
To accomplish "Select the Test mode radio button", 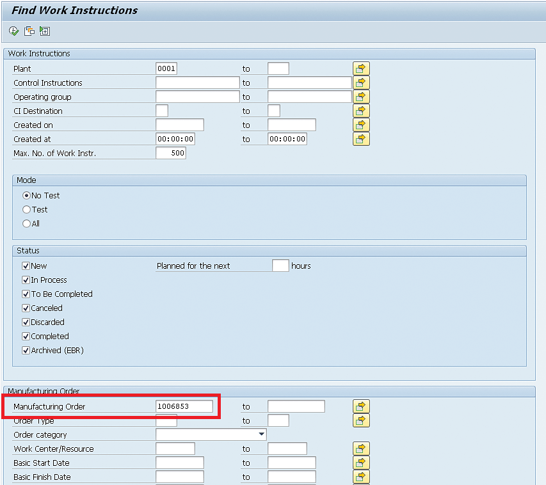I will pos(27,209).
